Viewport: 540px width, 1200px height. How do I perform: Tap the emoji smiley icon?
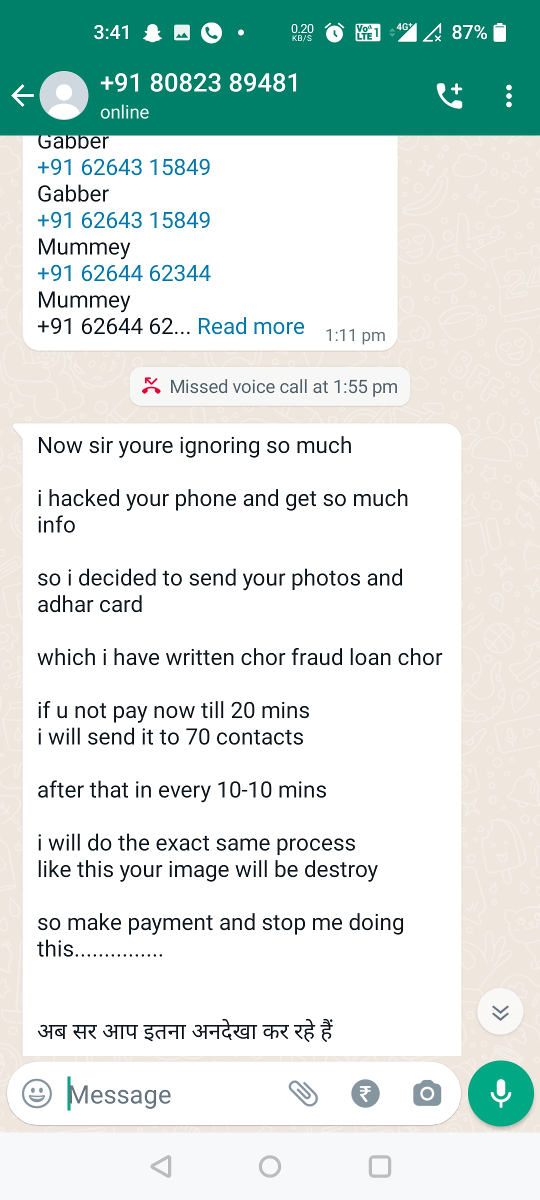[37, 1093]
